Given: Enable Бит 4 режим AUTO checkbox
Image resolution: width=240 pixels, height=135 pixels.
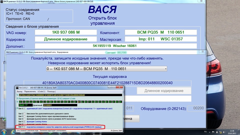Looking at the screenshot, I should [x=24, y=119].
